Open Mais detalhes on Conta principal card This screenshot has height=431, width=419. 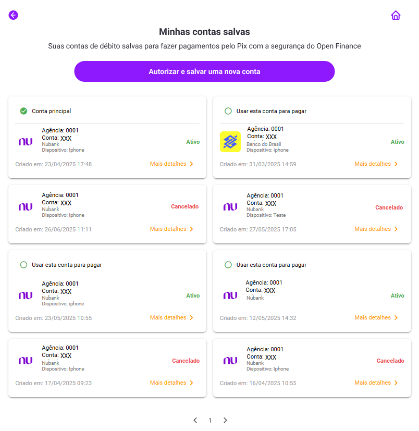[171, 164]
